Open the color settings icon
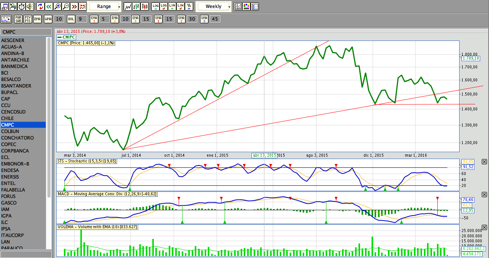The width and height of the screenshot is (489, 258). pyautogui.click(x=246, y=6)
